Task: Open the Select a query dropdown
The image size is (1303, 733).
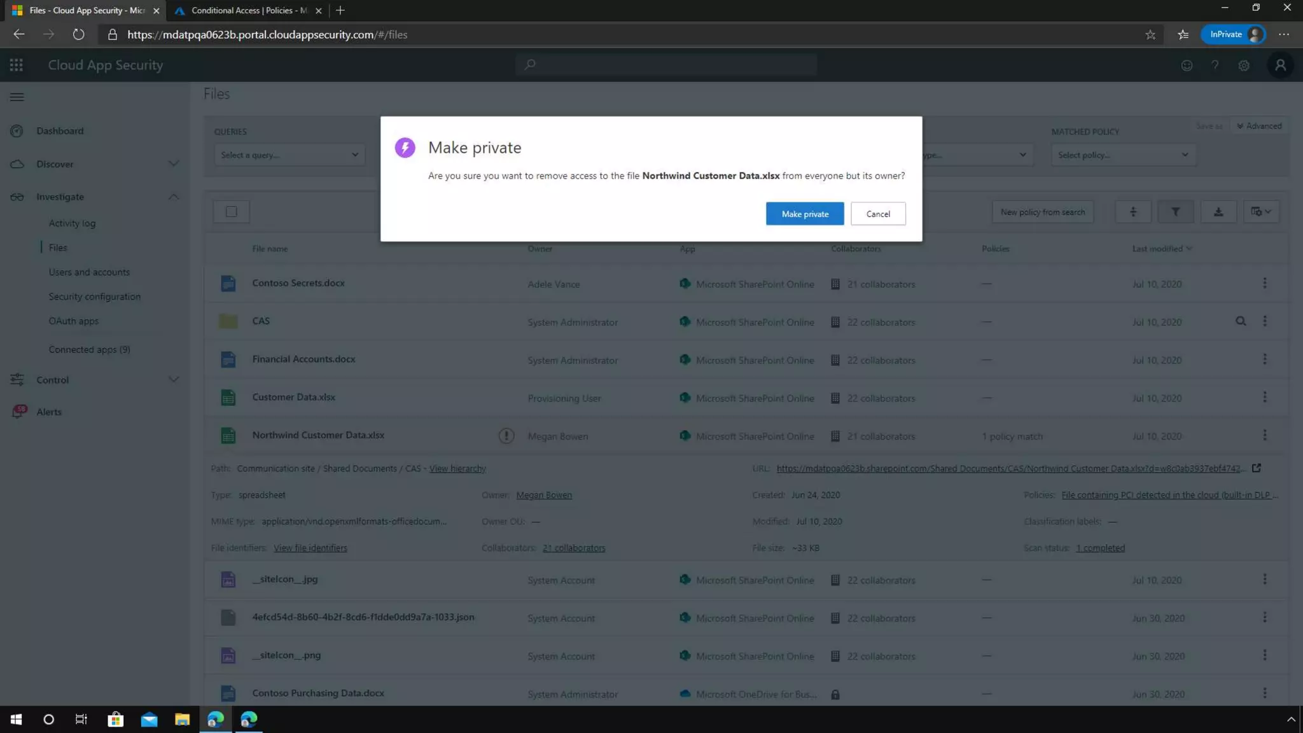Action: coord(289,155)
